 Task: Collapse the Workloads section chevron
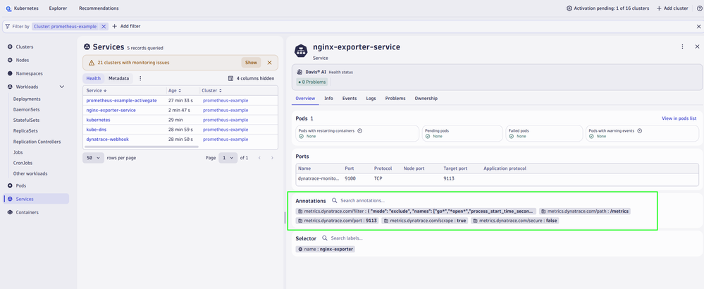pyautogui.click(x=62, y=87)
